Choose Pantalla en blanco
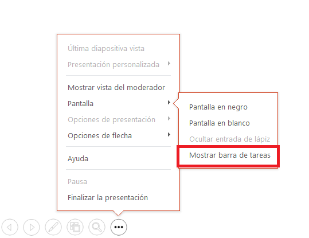309x238 pixels. pos(220,123)
